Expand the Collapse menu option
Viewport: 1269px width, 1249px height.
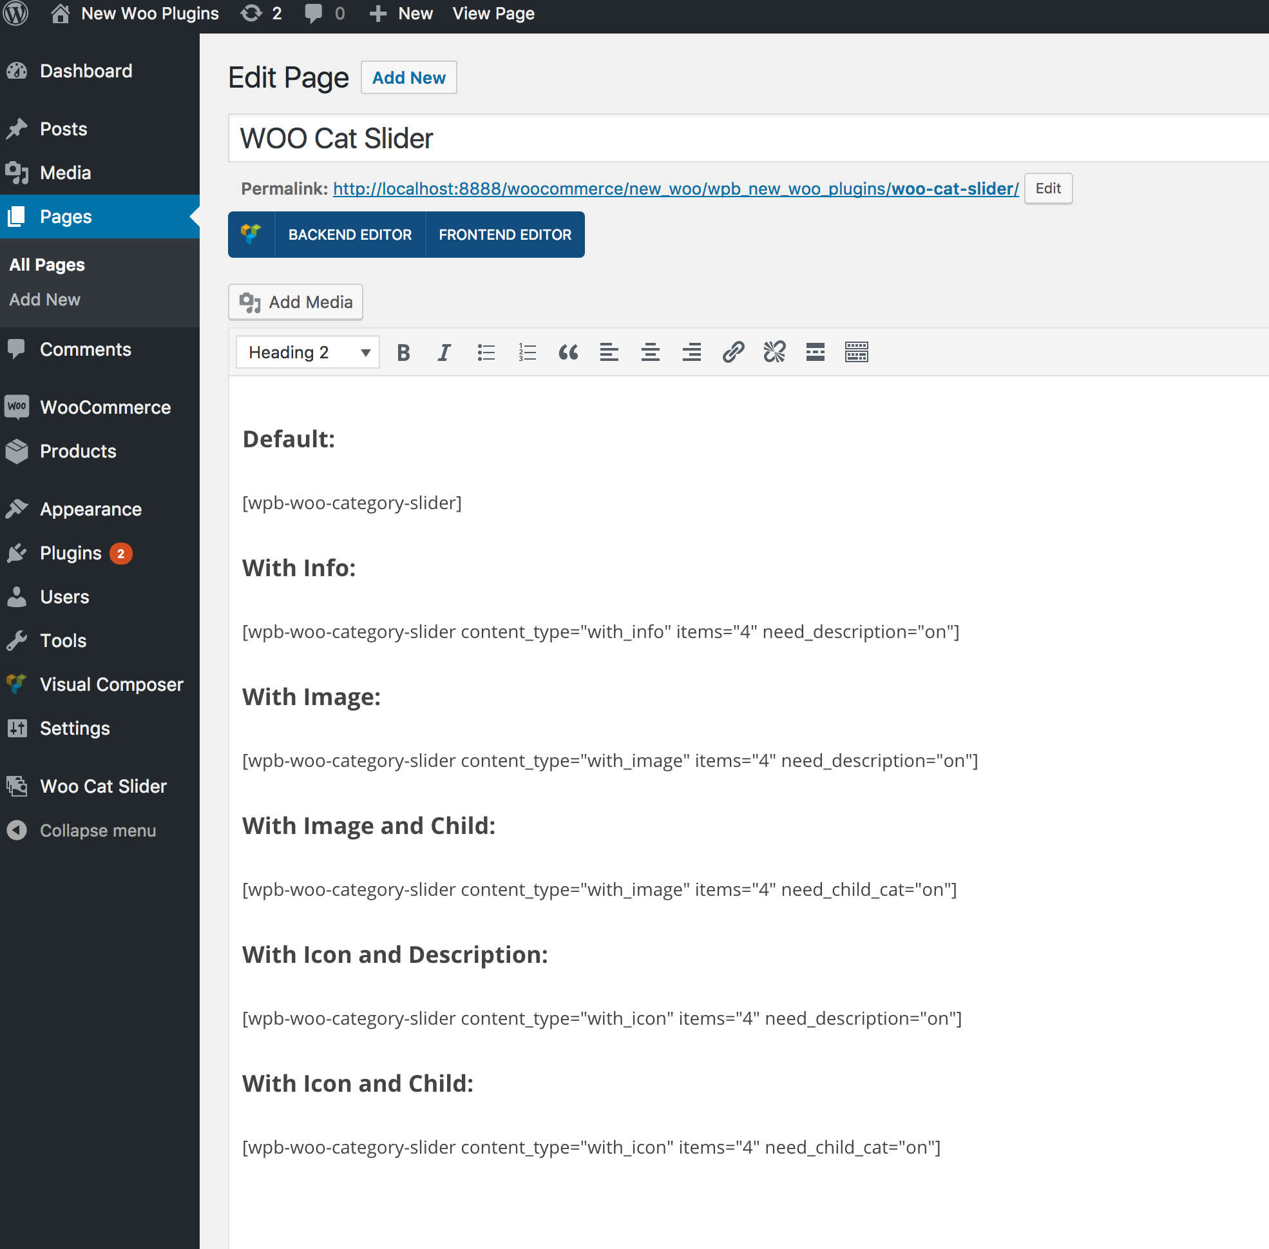click(x=97, y=829)
